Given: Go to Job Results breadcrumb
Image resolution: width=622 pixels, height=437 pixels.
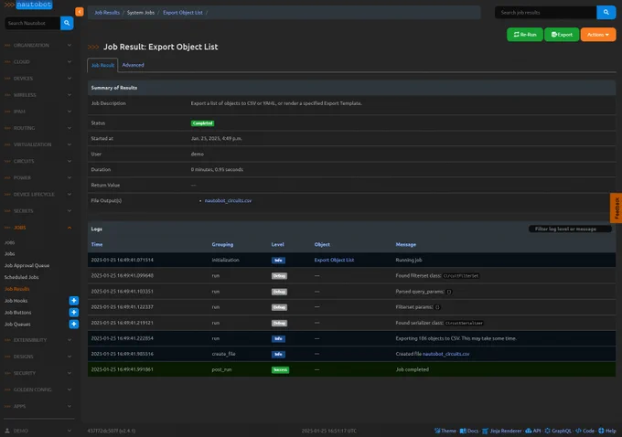Looking at the screenshot, I should [x=107, y=13].
